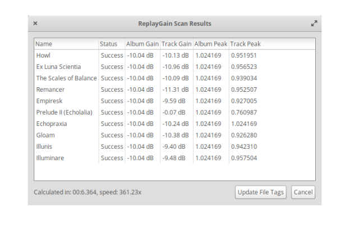
Task: Click the Track Gain column header
Action: tap(176, 44)
